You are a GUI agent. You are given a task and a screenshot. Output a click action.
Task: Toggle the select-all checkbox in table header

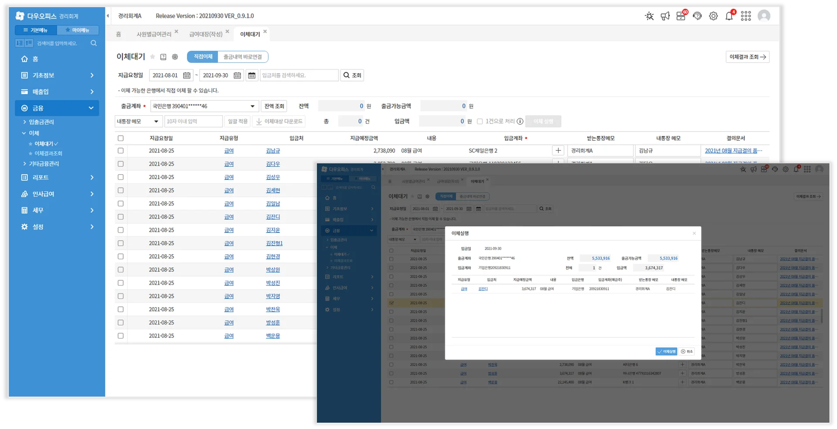[x=121, y=138]
